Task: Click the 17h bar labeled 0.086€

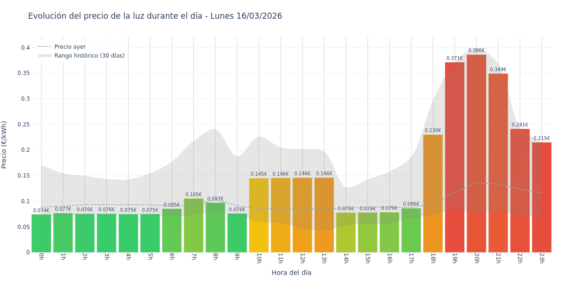Action: point(411,230)
